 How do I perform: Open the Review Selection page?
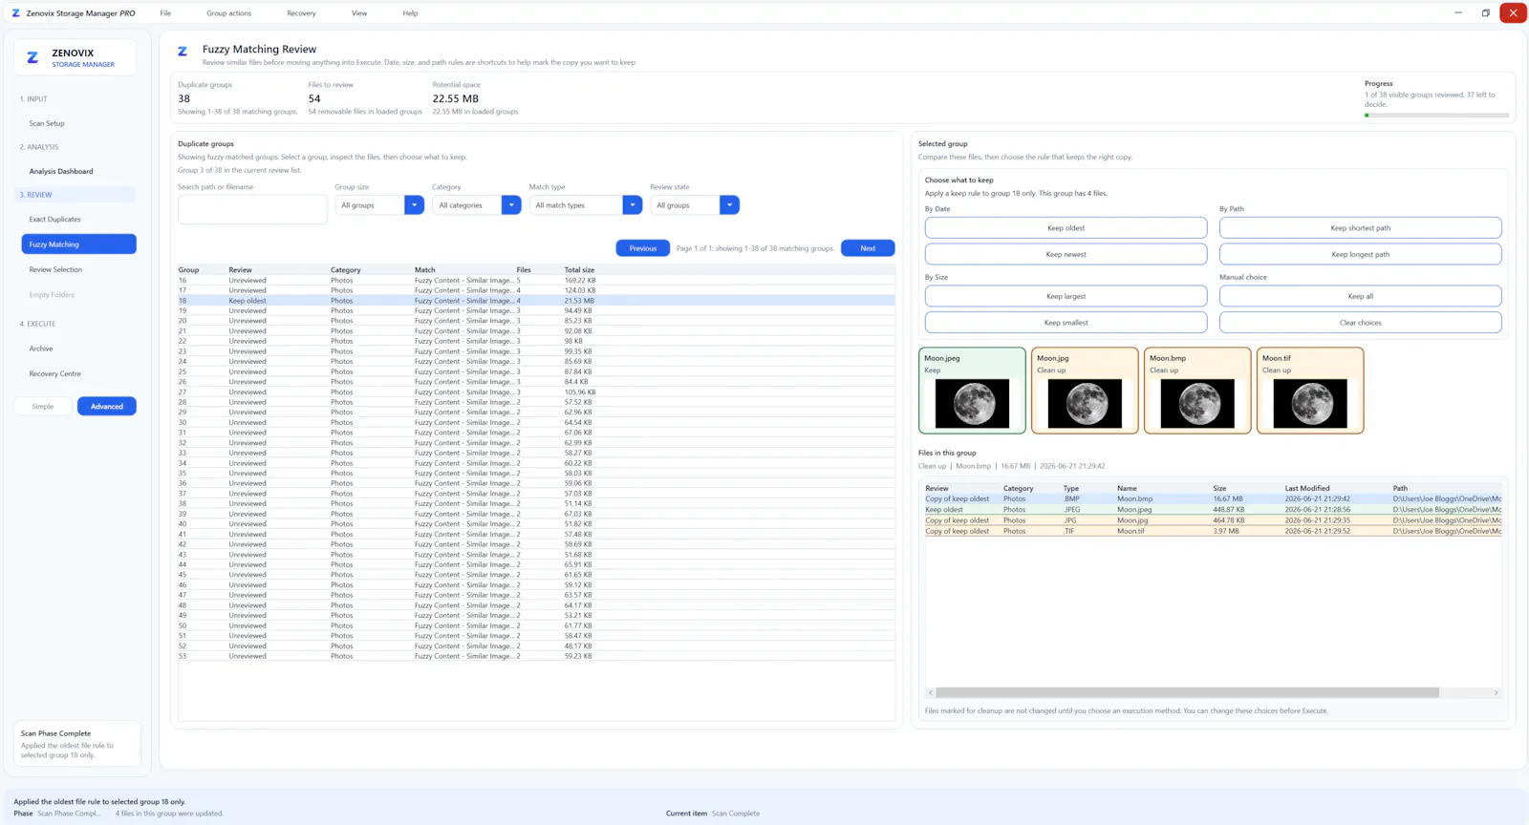pyautogui.click(x=55, y=269)
